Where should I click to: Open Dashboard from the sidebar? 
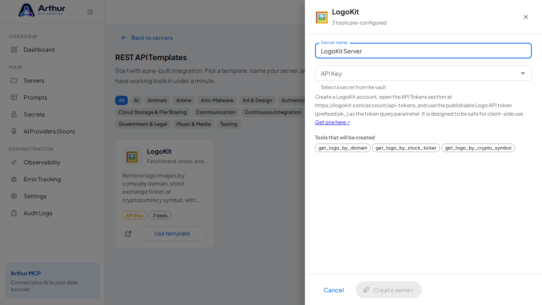pyautogui.click(x=53, y=50)
